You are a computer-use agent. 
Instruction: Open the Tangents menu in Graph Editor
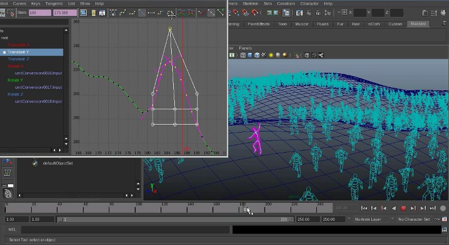coord(54,4)
